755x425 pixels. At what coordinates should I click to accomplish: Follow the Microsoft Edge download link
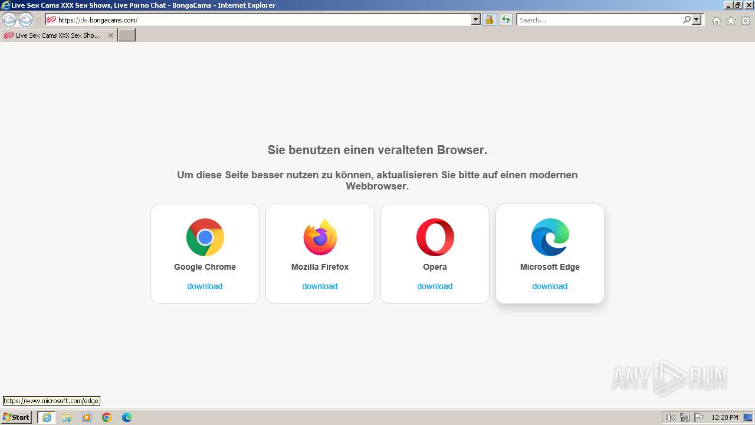(550, 286)
